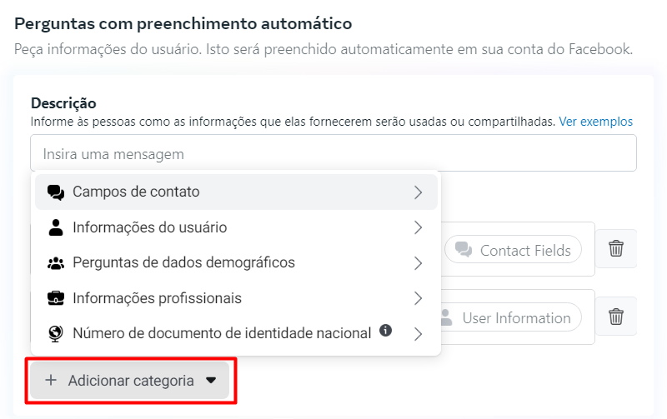Open the Adicionar categoria dropdown

point(131,381)
